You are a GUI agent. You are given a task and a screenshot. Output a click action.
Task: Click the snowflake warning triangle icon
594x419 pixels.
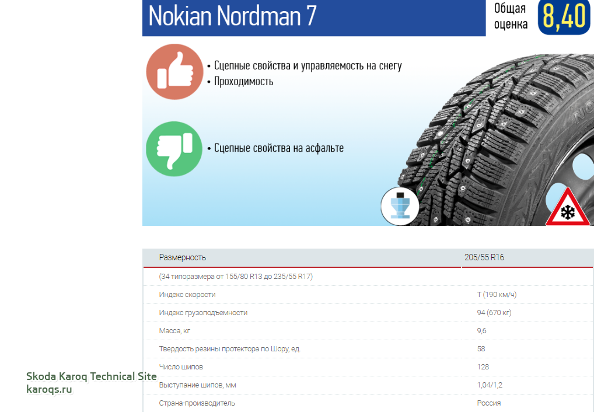[568, 207]
